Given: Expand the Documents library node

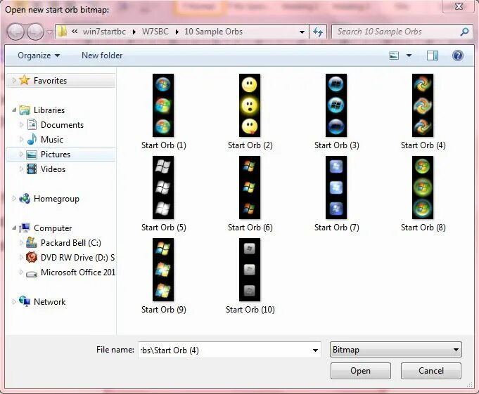Looking at the screenshot, I should click(x=21, y=124).
